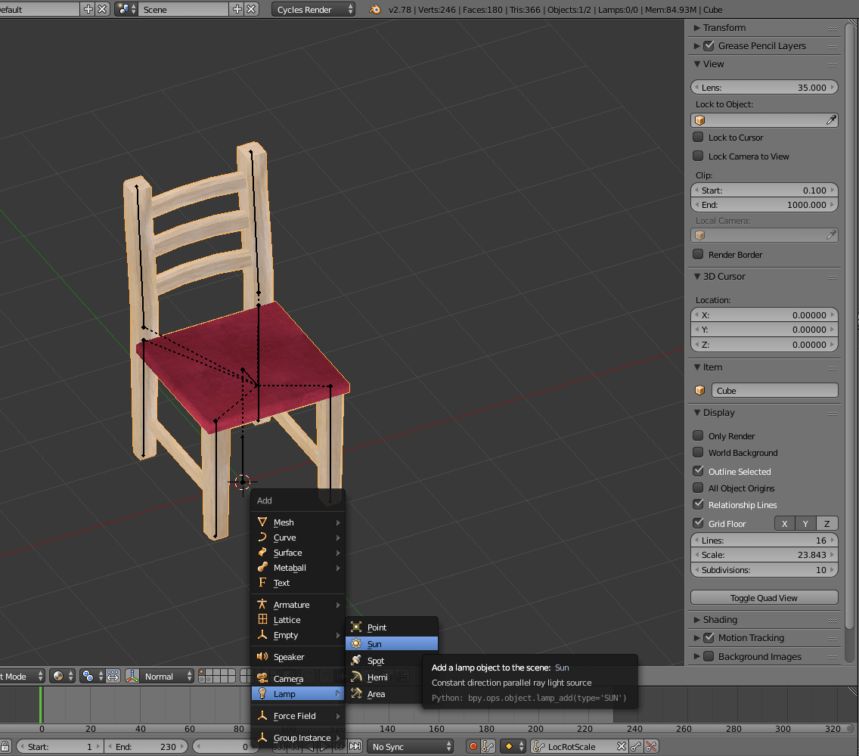
Task: Open the No Sync dropdown
Action: 411,747
